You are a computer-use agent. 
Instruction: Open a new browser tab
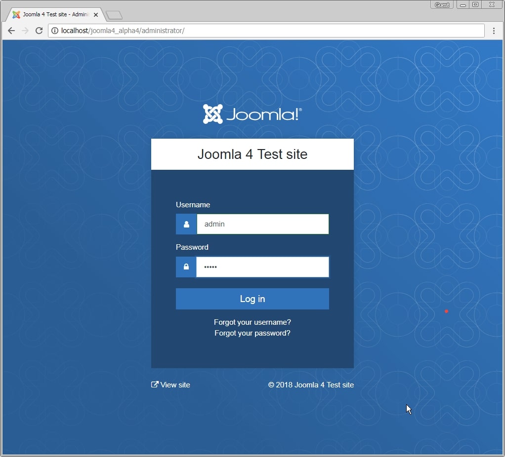tap(114, 15)
